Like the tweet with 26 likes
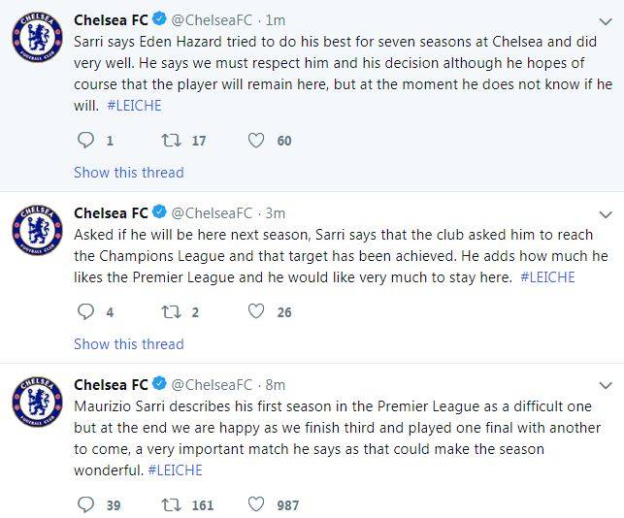The height and width of the screenshot is (518, 624). pyautogui.click(x=256, y=312)
